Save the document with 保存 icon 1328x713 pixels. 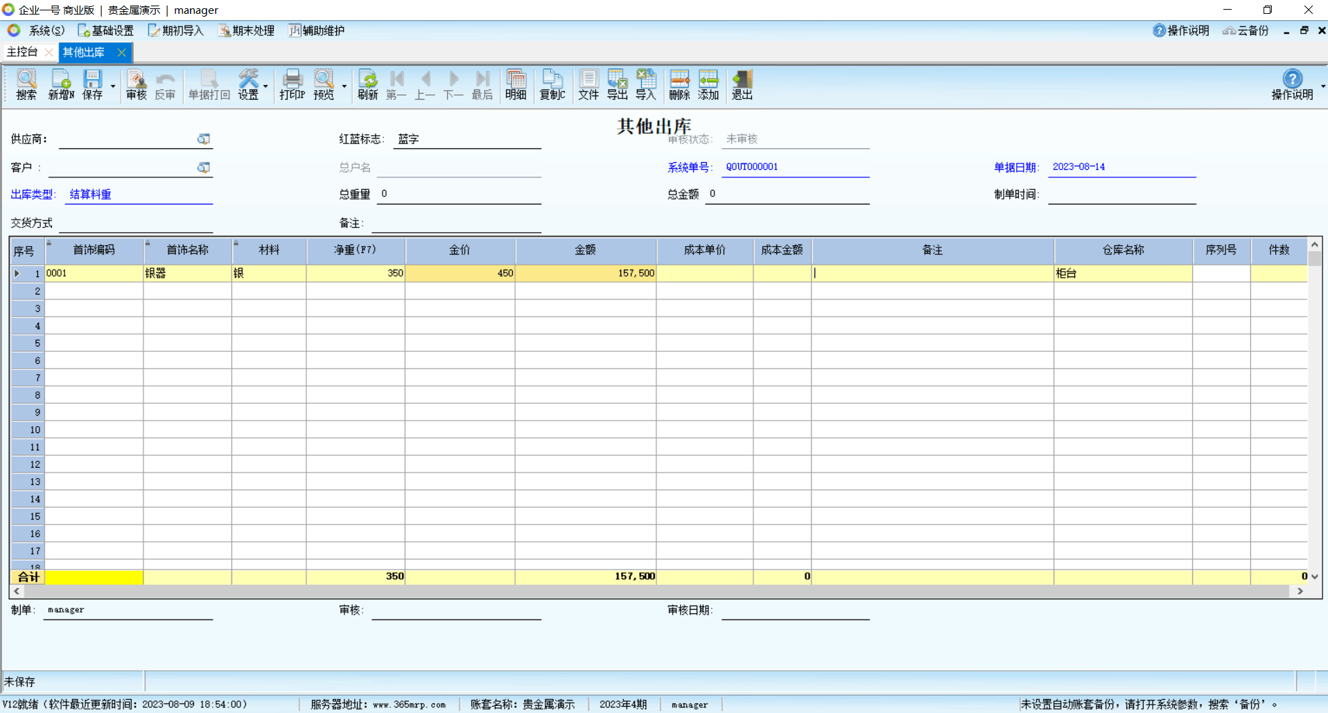92,85
